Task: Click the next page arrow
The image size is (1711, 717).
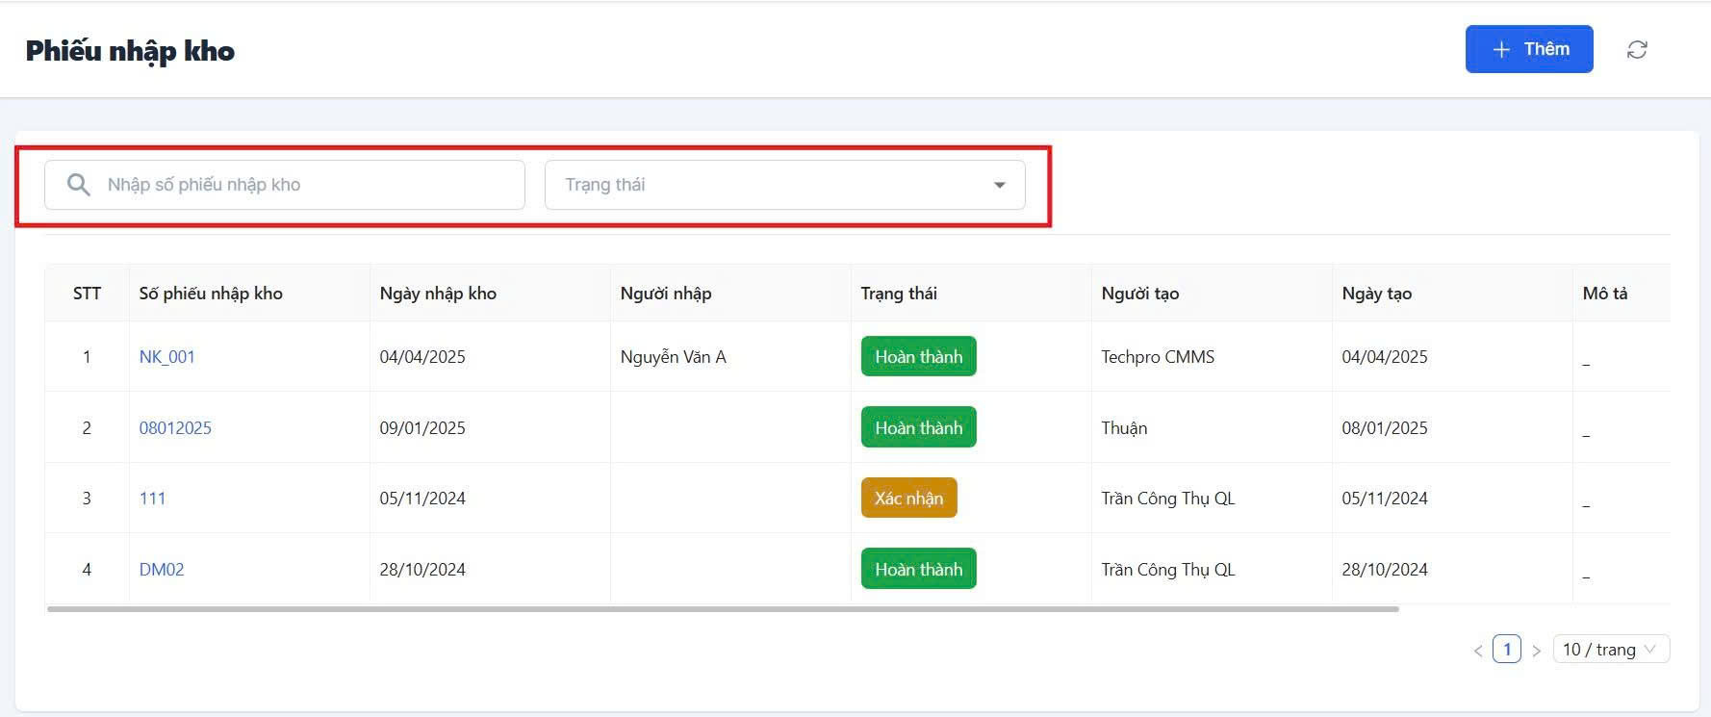Action: coord(1536,651)
